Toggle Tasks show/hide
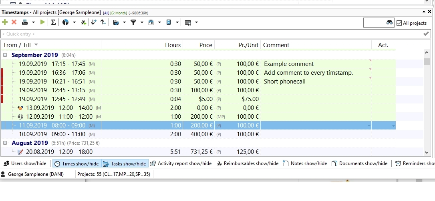Screen dimensions: 435x201 click(x=125, y=163)
